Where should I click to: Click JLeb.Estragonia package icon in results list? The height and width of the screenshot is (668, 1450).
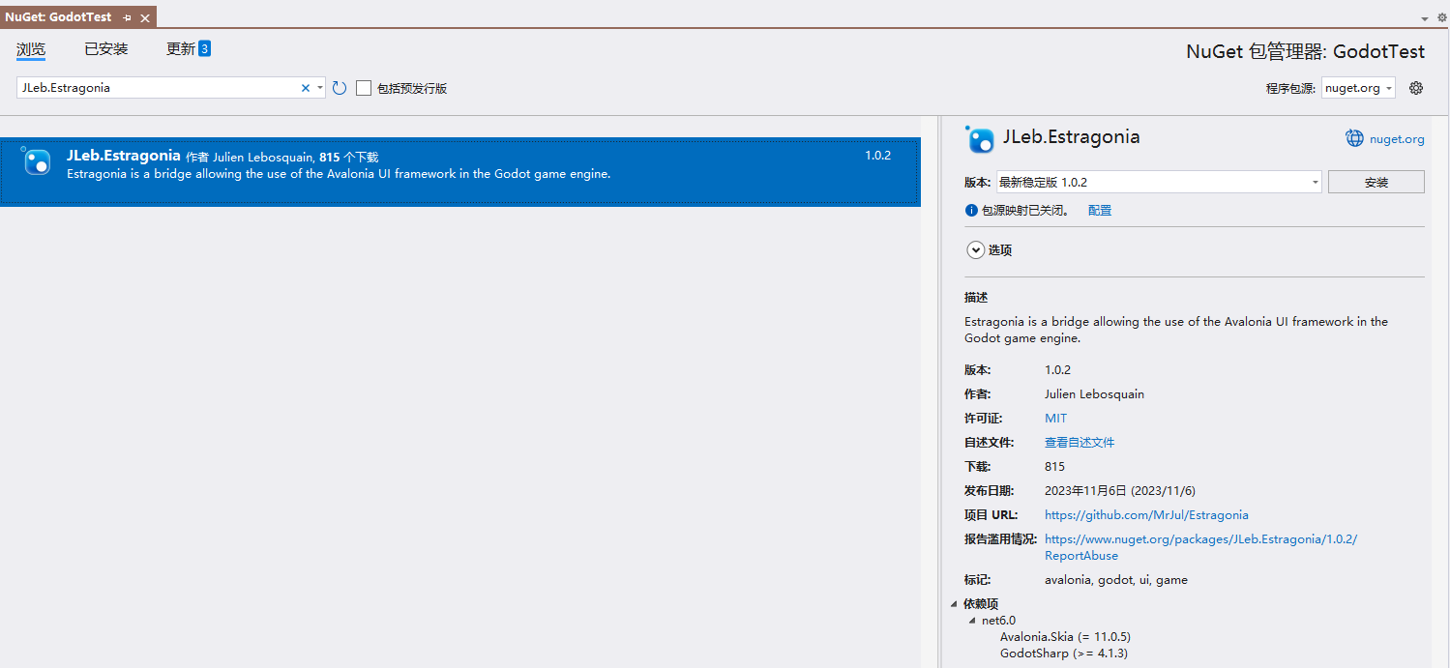[x=36, y=161]
